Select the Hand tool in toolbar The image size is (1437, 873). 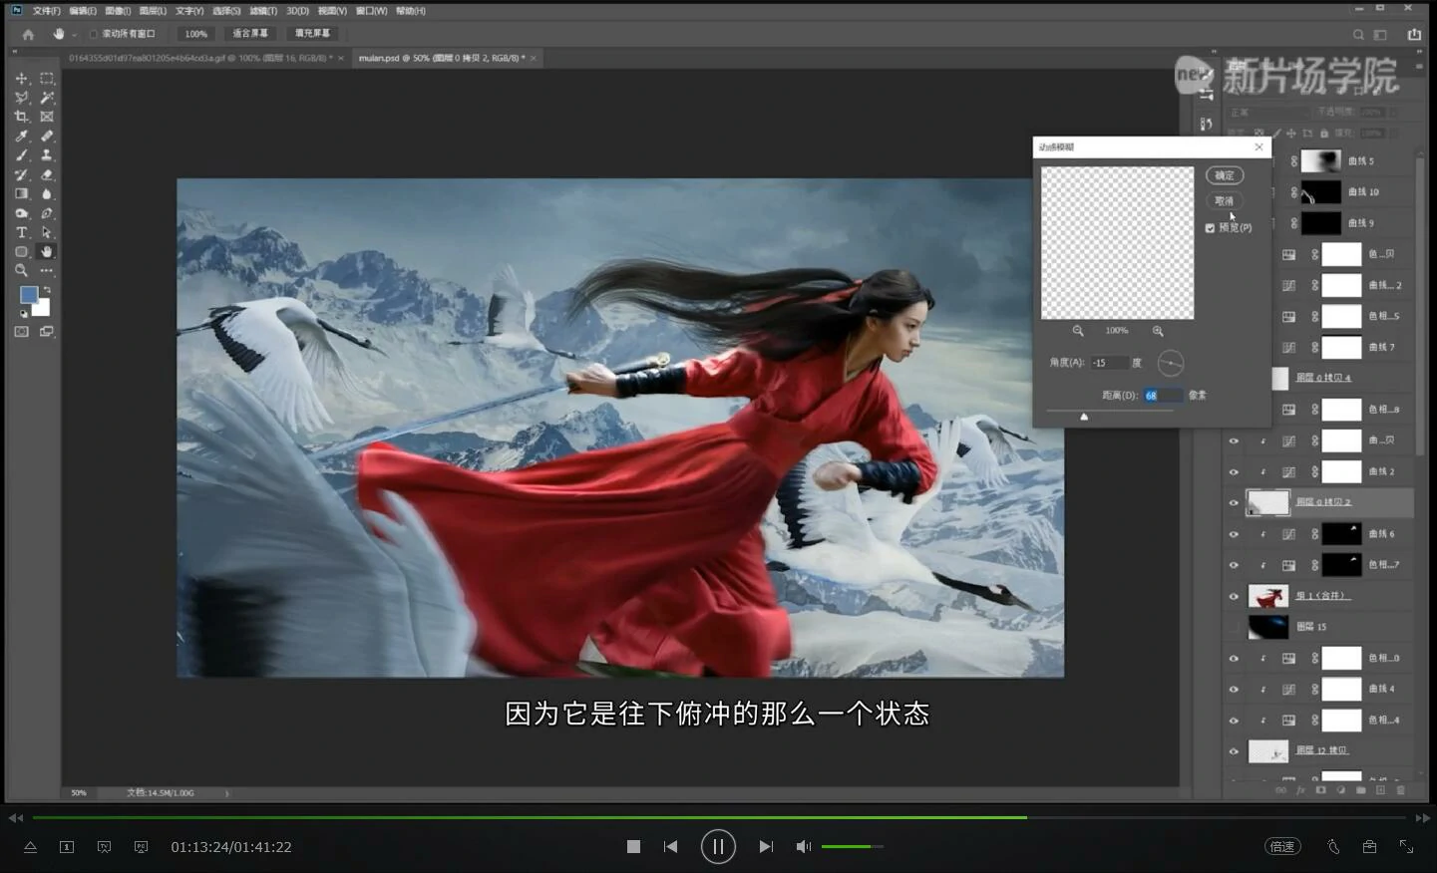[x=47, y=251]
